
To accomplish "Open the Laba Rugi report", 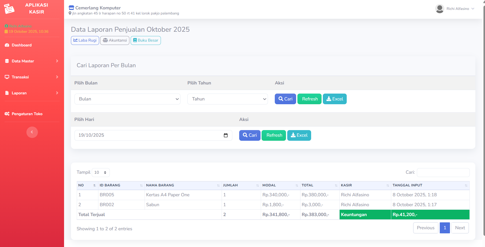I will 85,40.
